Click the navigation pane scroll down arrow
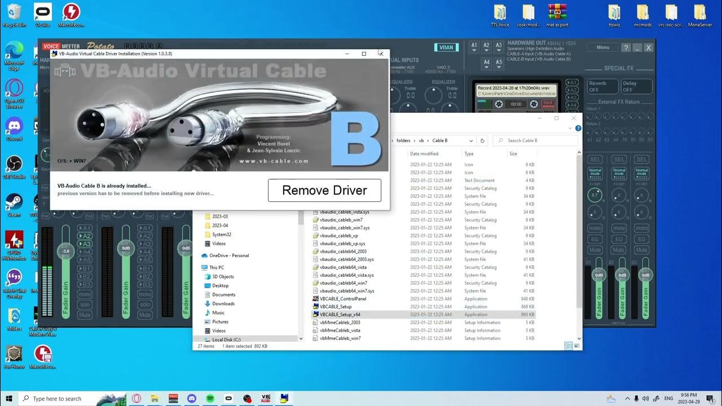This screenshot has width=722, height=406. [301, 339]
